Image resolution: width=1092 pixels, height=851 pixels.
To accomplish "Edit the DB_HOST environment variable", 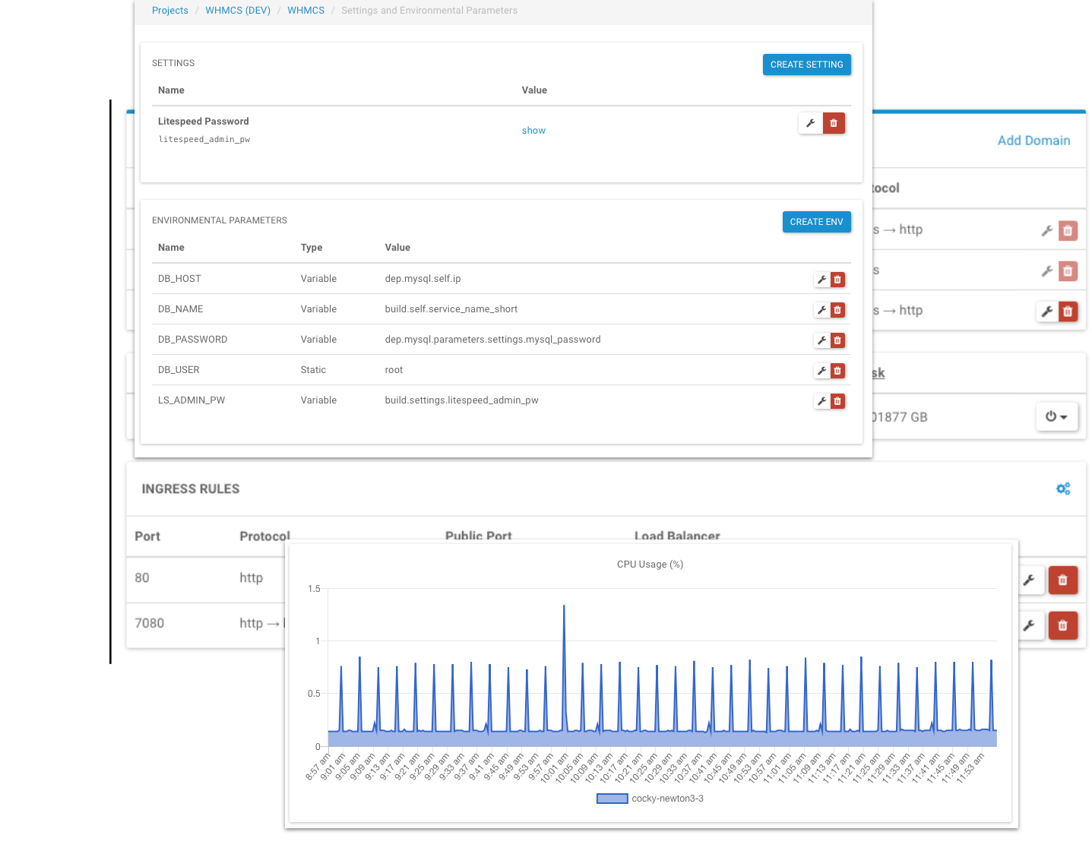I will tap(821, 280).
